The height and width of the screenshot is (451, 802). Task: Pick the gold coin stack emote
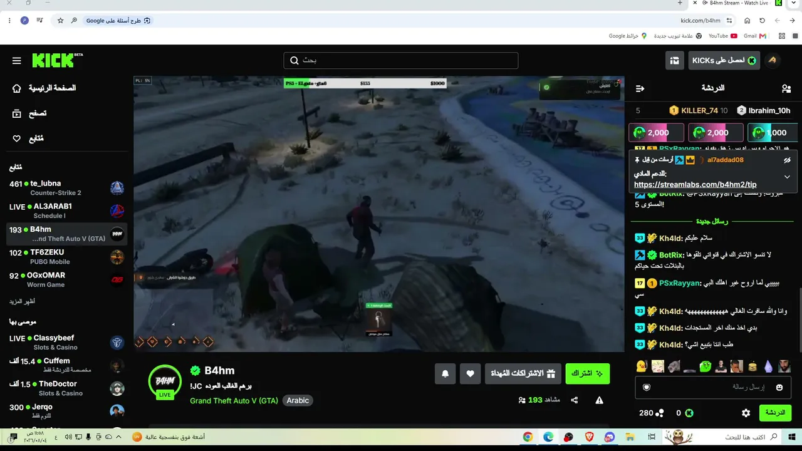click(x=753, y=366)
